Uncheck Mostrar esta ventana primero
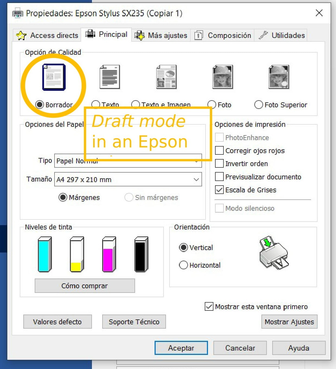 (x=209, y=306)
